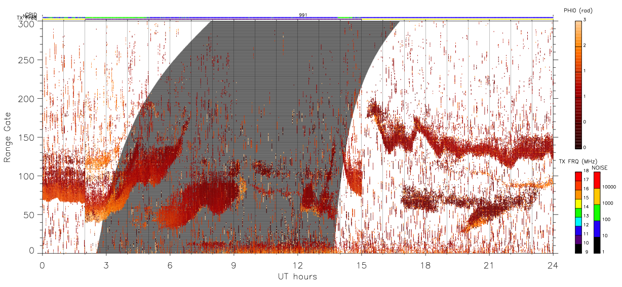The width and height of the screenshot is (622, 287).
Task: Click the 6 tick label on the UT hours axis
Action: pyautogui.click(x=170, y=265)
